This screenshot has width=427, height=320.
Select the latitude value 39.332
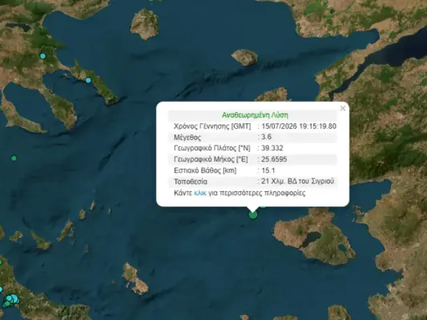[x=272, y=148]
